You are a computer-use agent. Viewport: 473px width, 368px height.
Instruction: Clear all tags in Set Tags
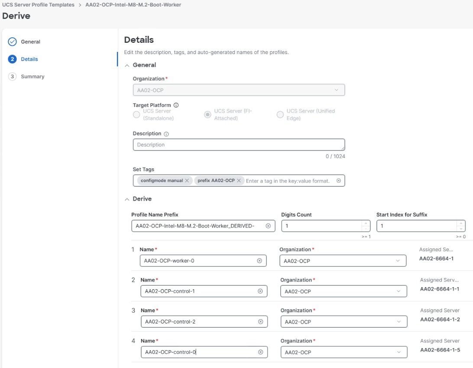click(339, 180)
